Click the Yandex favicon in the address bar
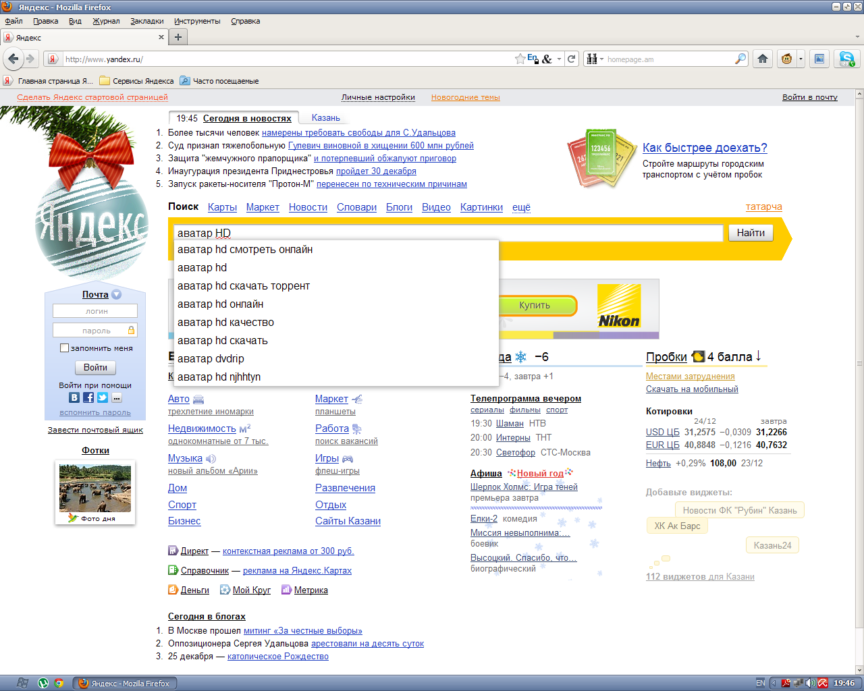 coord(52,59)
